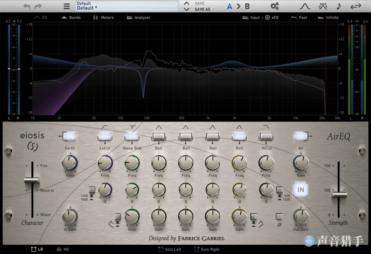The width and height of the screenshot is (371, 254).
Task: Toggle the HiCut 6dB/12dB slope switch
Action: pyautogui.click(x=280, y=190)
